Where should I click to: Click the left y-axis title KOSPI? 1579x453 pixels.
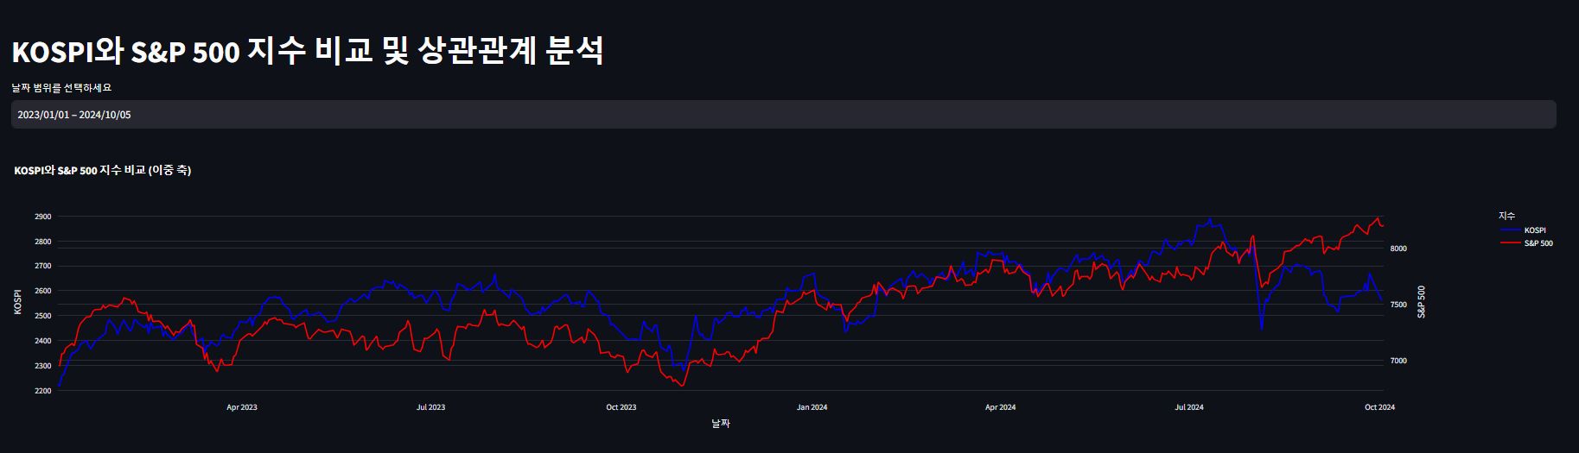click(x=18, y=301)
